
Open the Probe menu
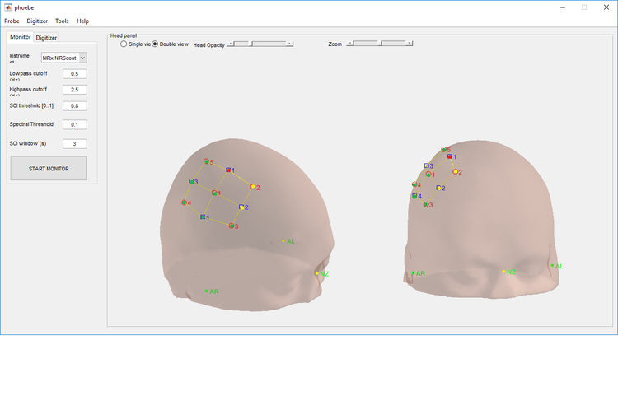pyautogui.click(x=12, y=21)
